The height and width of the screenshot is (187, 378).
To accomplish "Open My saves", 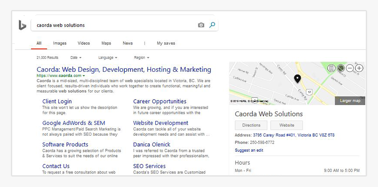I will (166, 43).
